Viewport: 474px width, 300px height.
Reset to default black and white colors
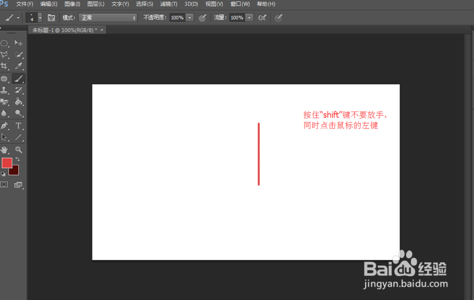click(x=3, y=174)
